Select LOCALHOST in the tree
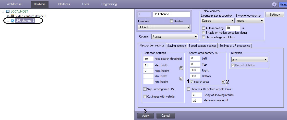Image resolution: width=287 pixels, height=120 pixels. click(x=19, y=11)
